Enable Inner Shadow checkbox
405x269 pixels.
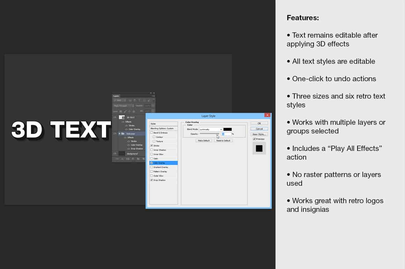coord(152,150)
